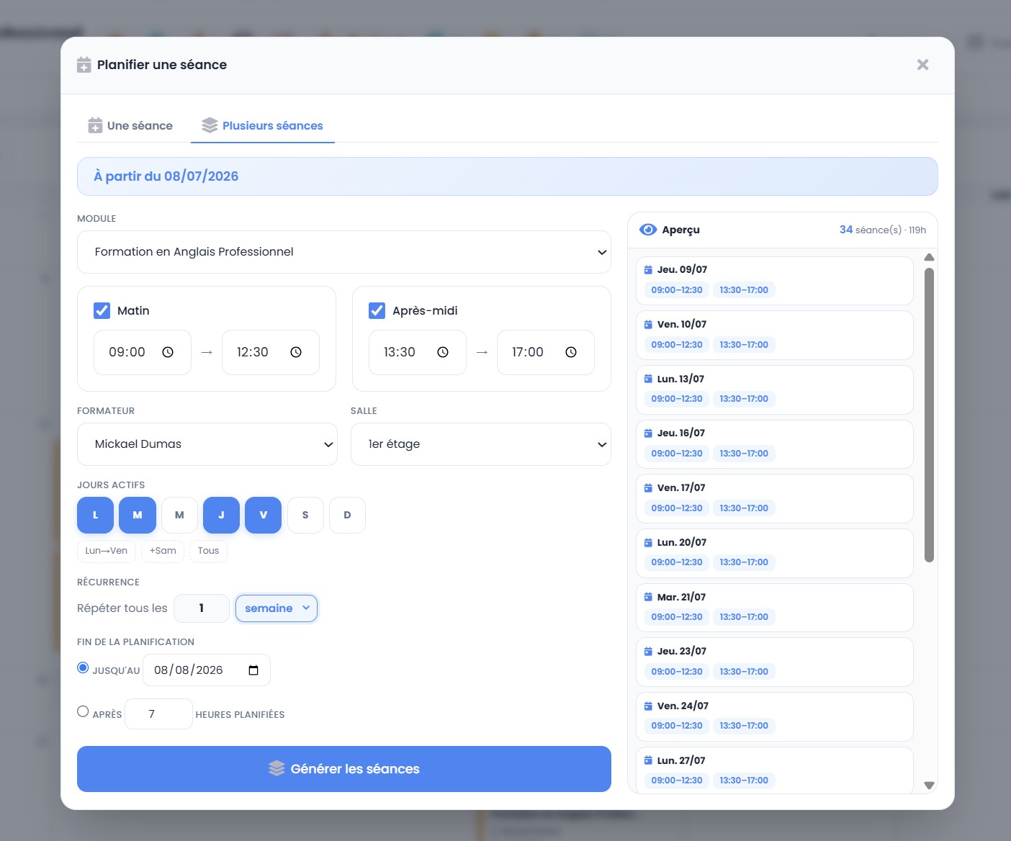Screen dimensions: 1011x841
Task: Click calendar icon next to Jeu. 09/07
Action: [x=648, y=270]
